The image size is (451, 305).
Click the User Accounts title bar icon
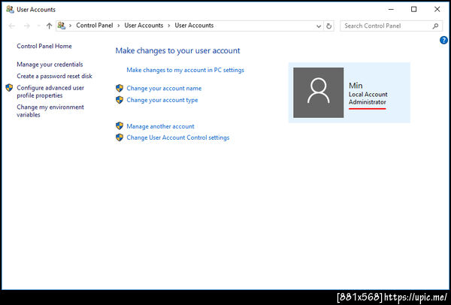[x=10, y=9]
